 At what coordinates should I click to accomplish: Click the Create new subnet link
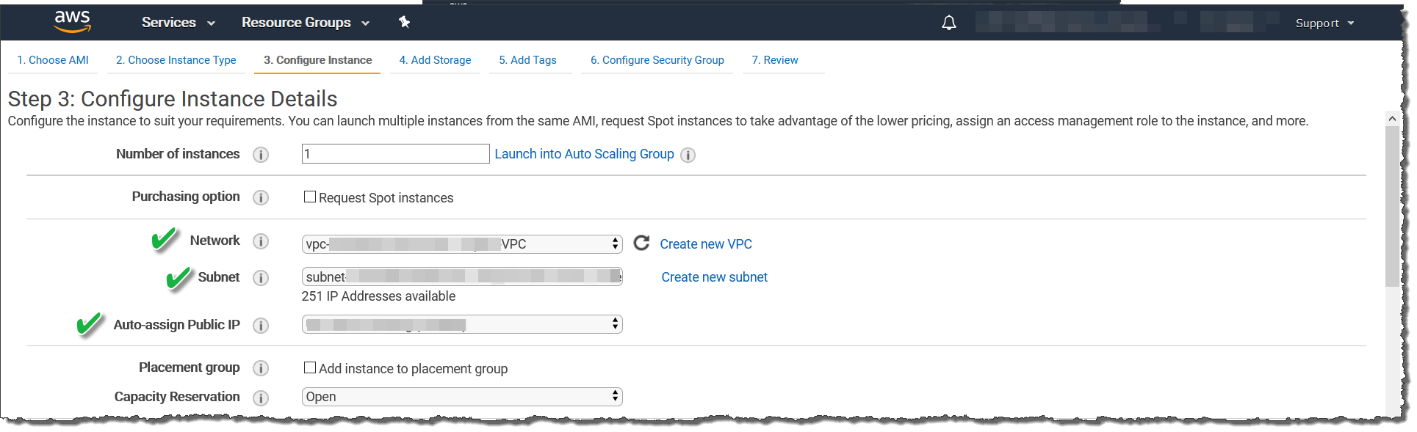coord(714,277)
